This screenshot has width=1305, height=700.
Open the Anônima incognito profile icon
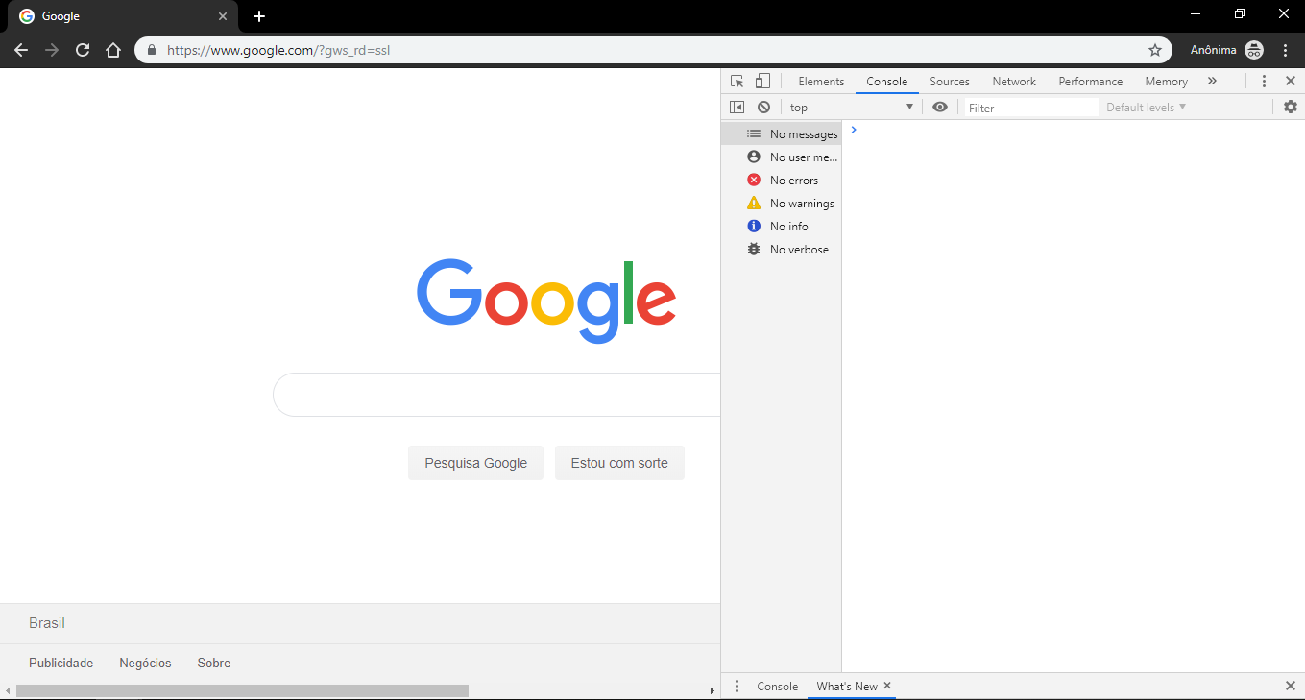[x=1254, y=50]
